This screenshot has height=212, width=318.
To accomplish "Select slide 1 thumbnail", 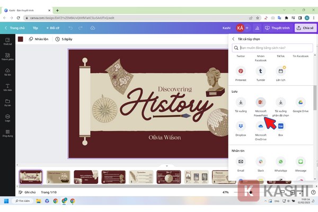I will tap(31, 177).
